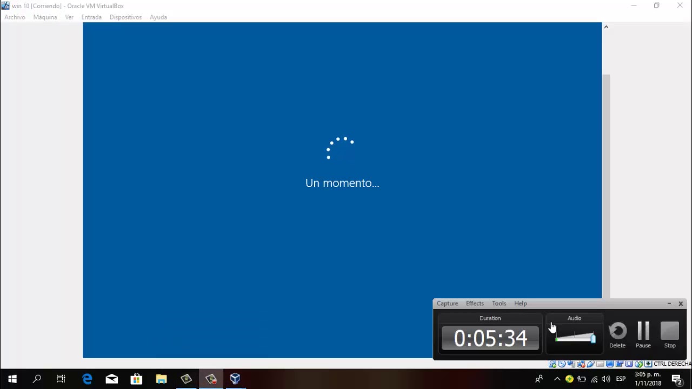Minimize the recorder toolbar window

point(669,304)
